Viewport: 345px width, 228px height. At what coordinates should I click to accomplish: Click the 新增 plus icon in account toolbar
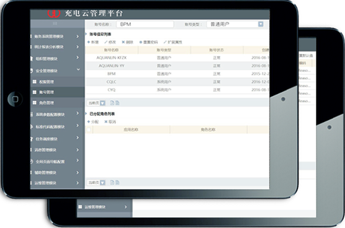pos(89,42)
